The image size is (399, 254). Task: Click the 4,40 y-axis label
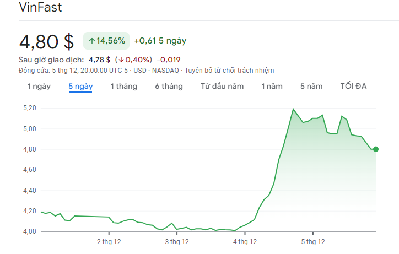[x=30, y=191]
